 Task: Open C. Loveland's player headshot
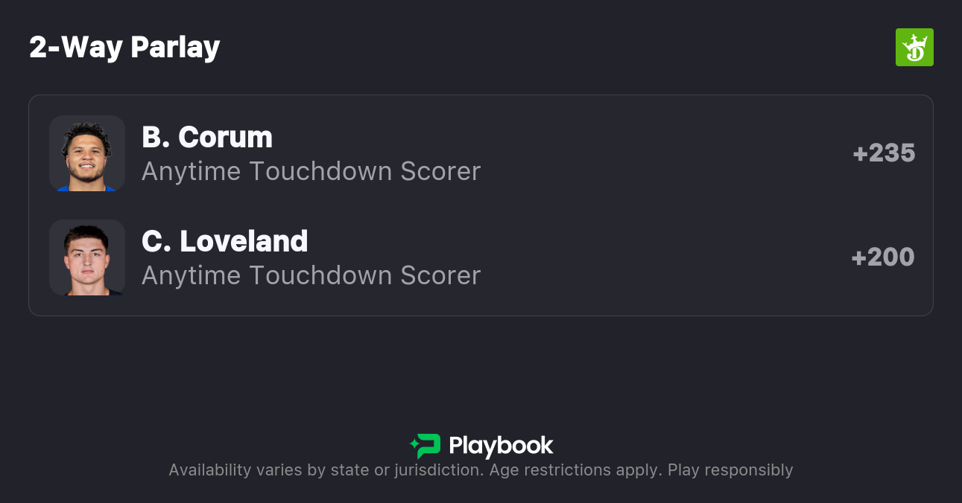click(x=87, y=257)
